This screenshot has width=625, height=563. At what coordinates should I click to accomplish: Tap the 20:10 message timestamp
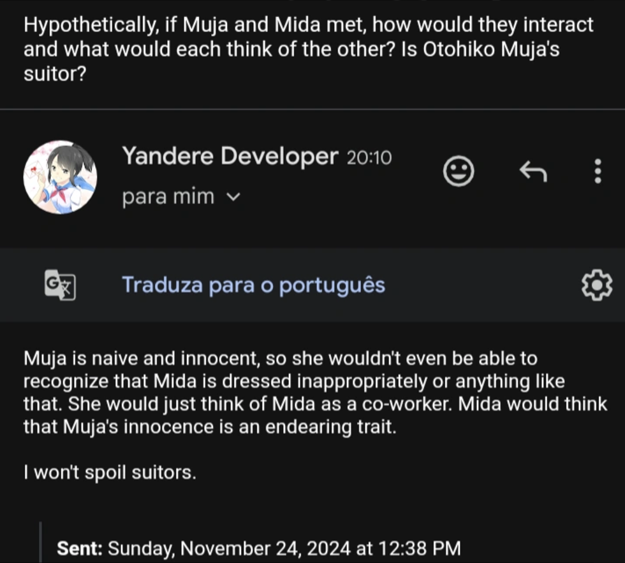click(369, 158)
